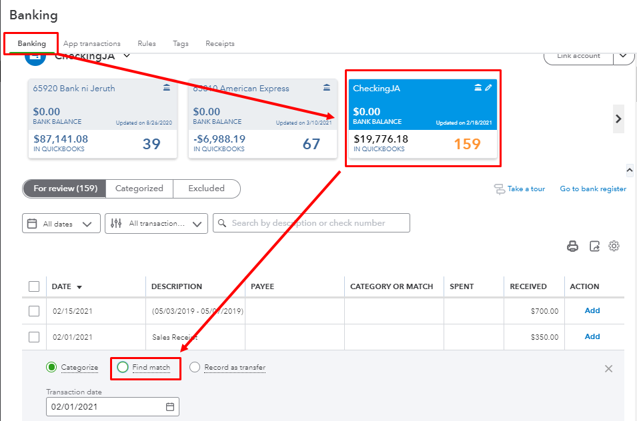This screenshot has height=421, width=637.
Task: Select the Record as transfer option
Action: click(x=195, y=367)
